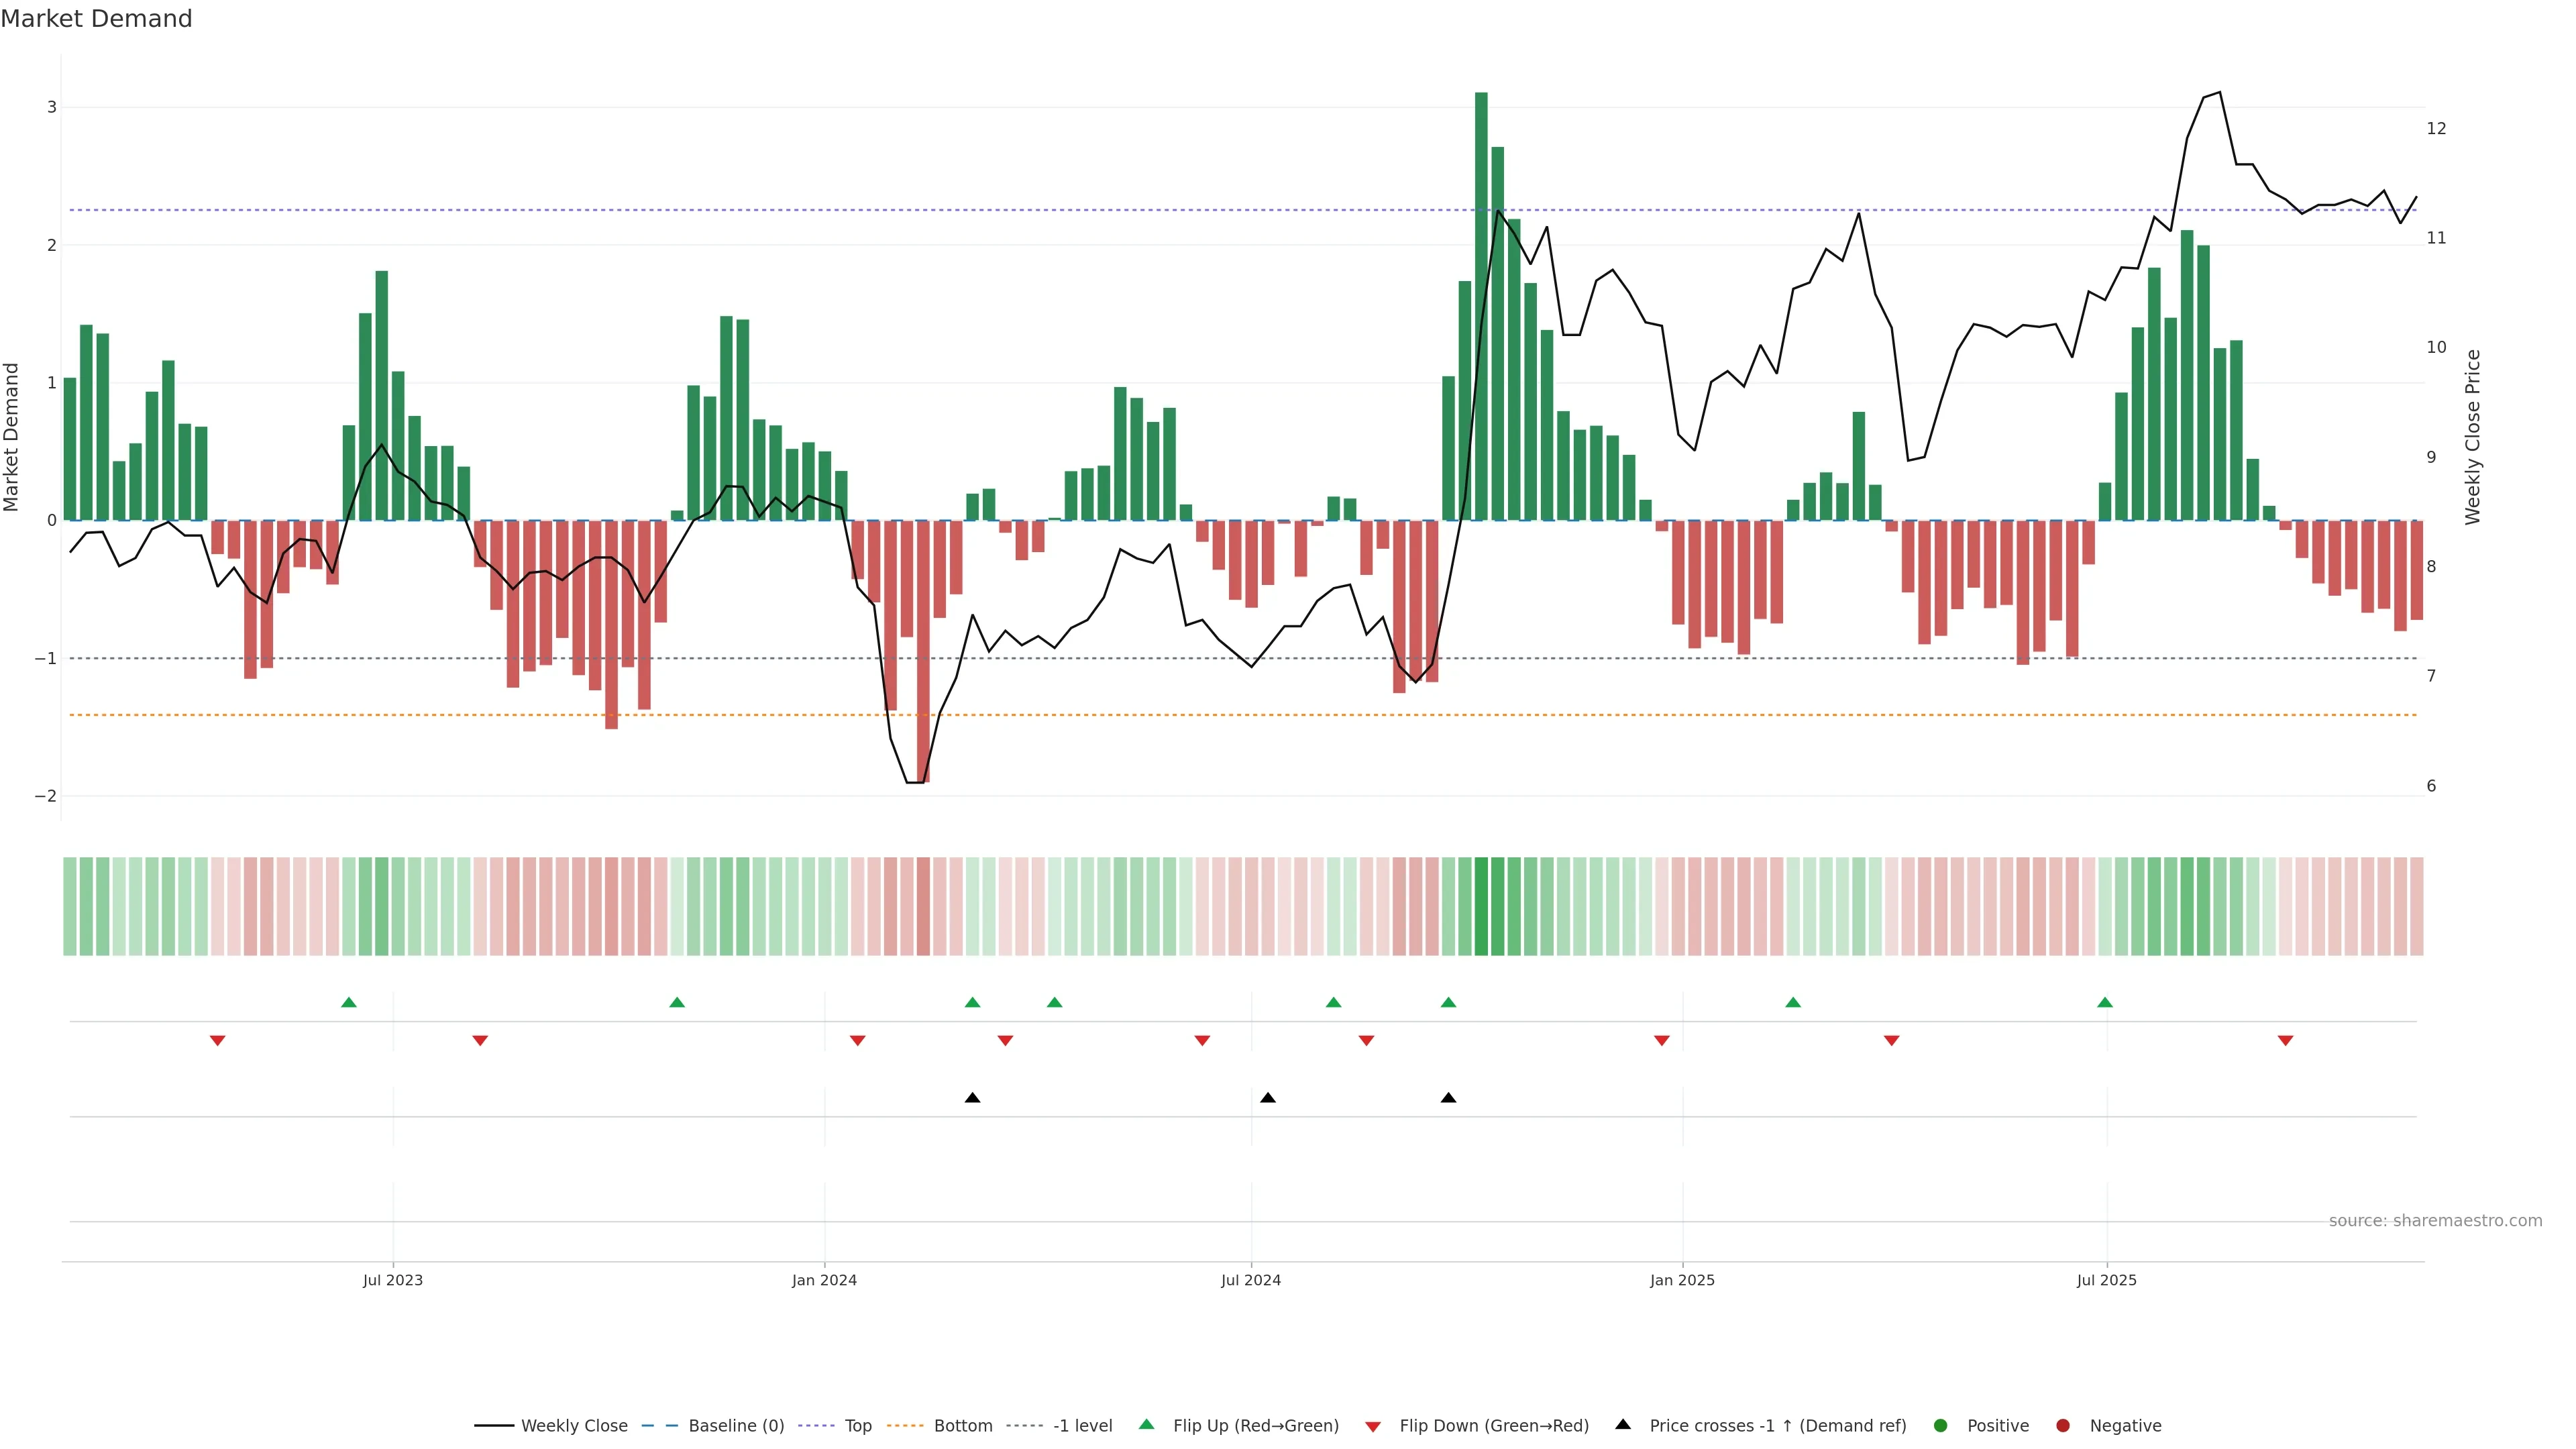The height and width of the screenshot is (1449, 2576).
Task: Click the red Negative legend dot
Action: pos(2063,1426)
